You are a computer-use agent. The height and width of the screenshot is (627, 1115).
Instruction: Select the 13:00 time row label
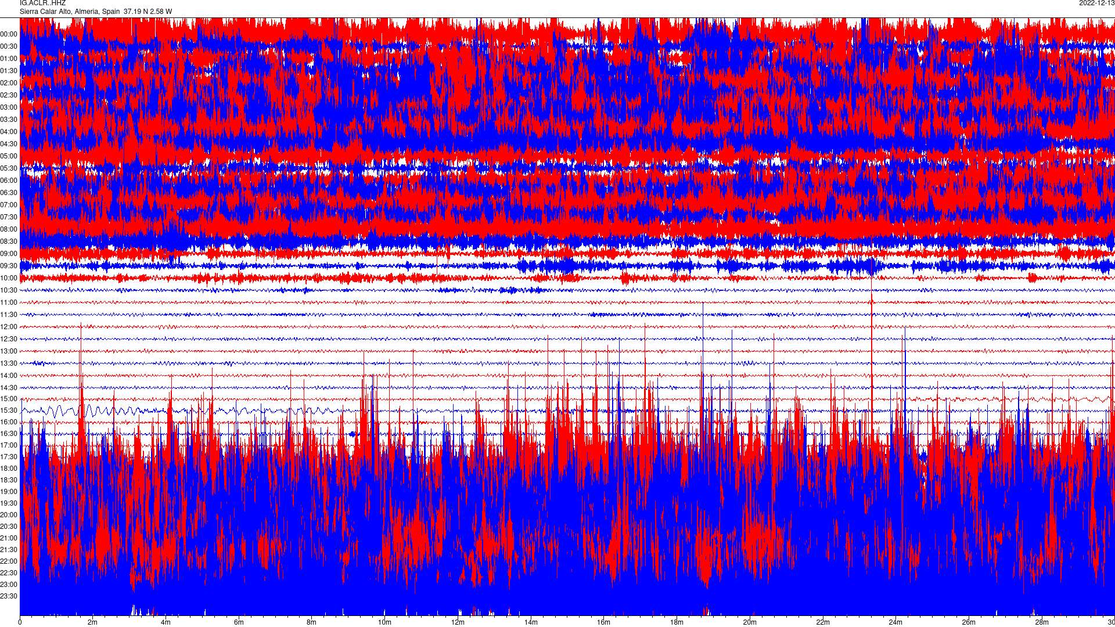pyautogui.click(x=9, y=351)
